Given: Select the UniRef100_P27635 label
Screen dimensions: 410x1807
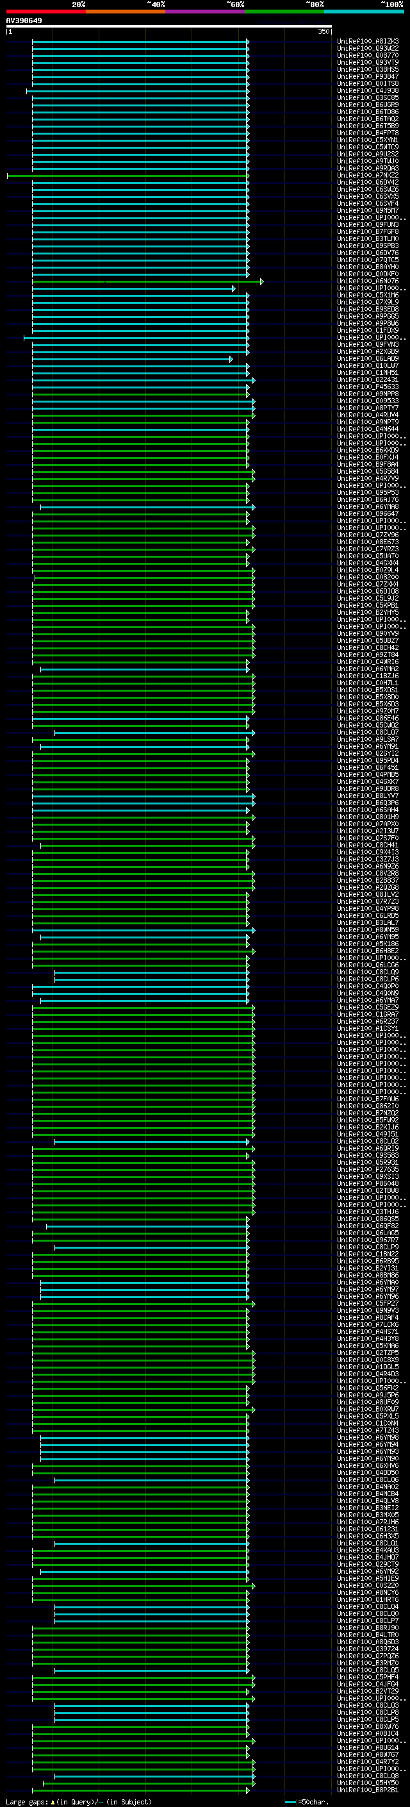Looking at the screenshot, I should [368, 1169].
